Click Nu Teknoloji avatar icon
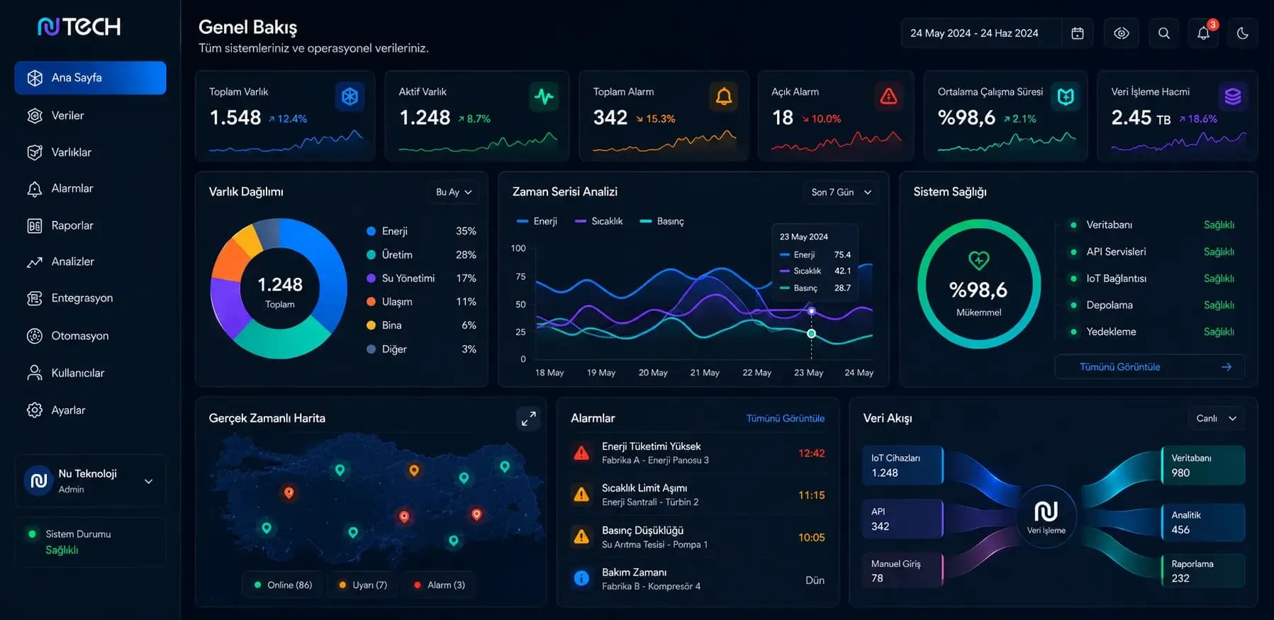 pyautogui.click(x=39, y=480)
